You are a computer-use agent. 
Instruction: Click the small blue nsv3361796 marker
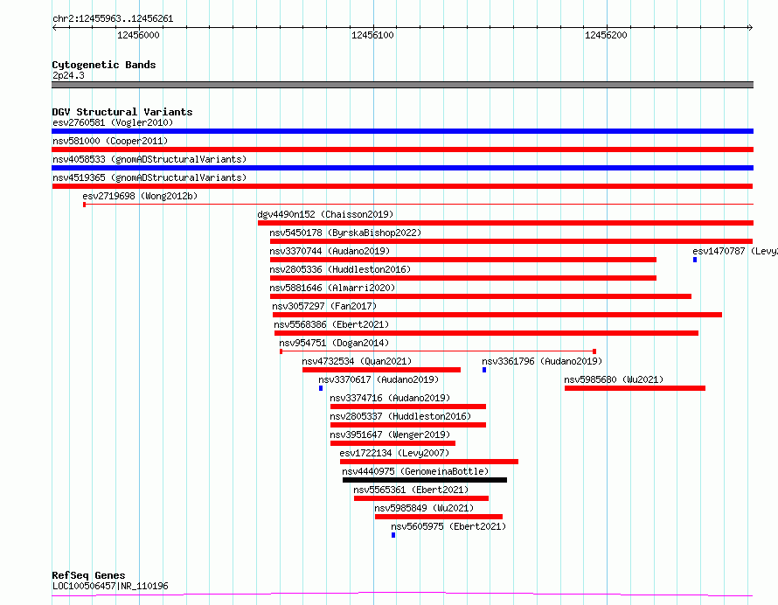[x=484, y=370]
